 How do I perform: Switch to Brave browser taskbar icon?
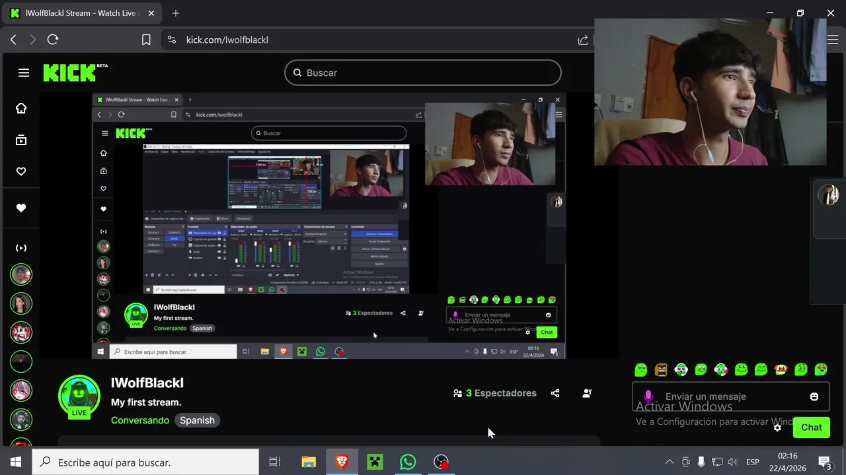[342, 462]
